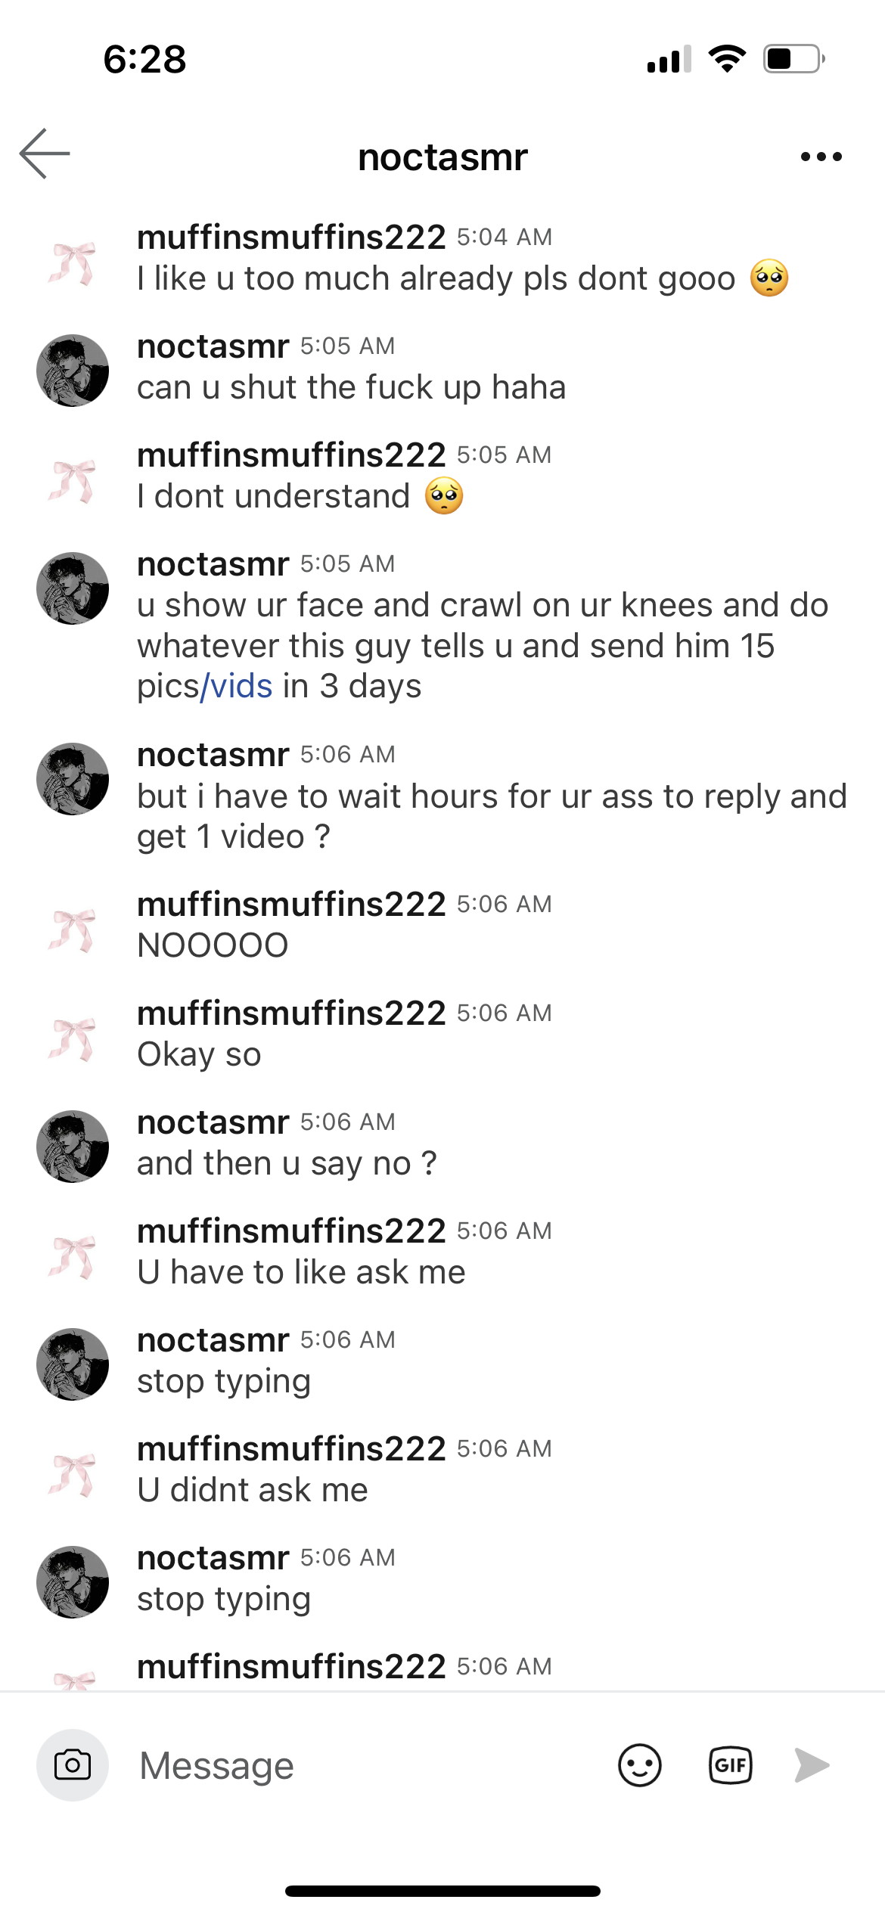Tap the Wi-Fi status icon
Viewport: 885px width, 1915px height.
(x=727, y=59)
